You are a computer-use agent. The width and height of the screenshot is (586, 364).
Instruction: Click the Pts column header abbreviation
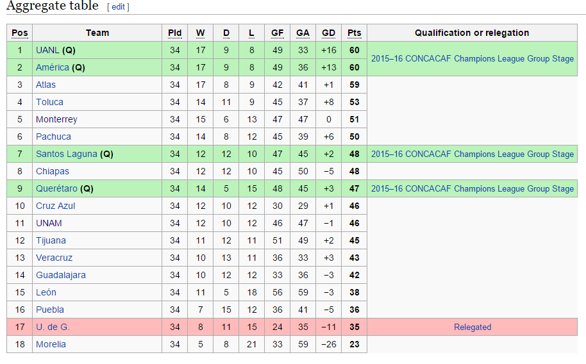click(x=355, y=33)
